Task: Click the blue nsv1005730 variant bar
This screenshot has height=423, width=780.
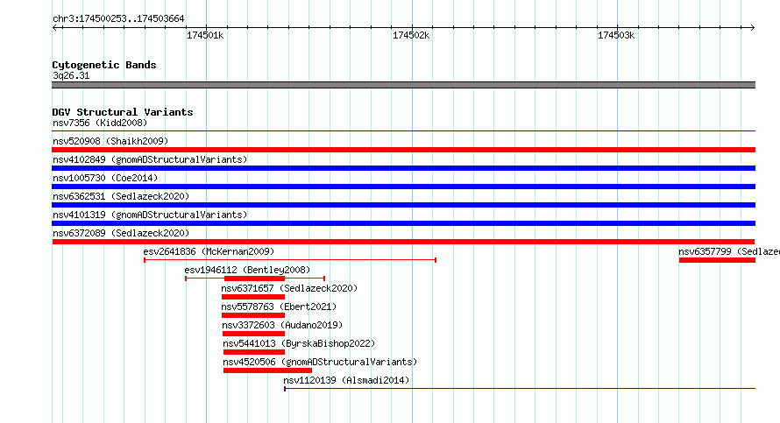Action: click(x=403, y=187)
